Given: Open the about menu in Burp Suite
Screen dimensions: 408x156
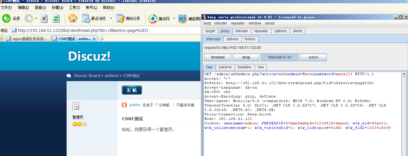Looking at the screenshot, I should [270, 23].
